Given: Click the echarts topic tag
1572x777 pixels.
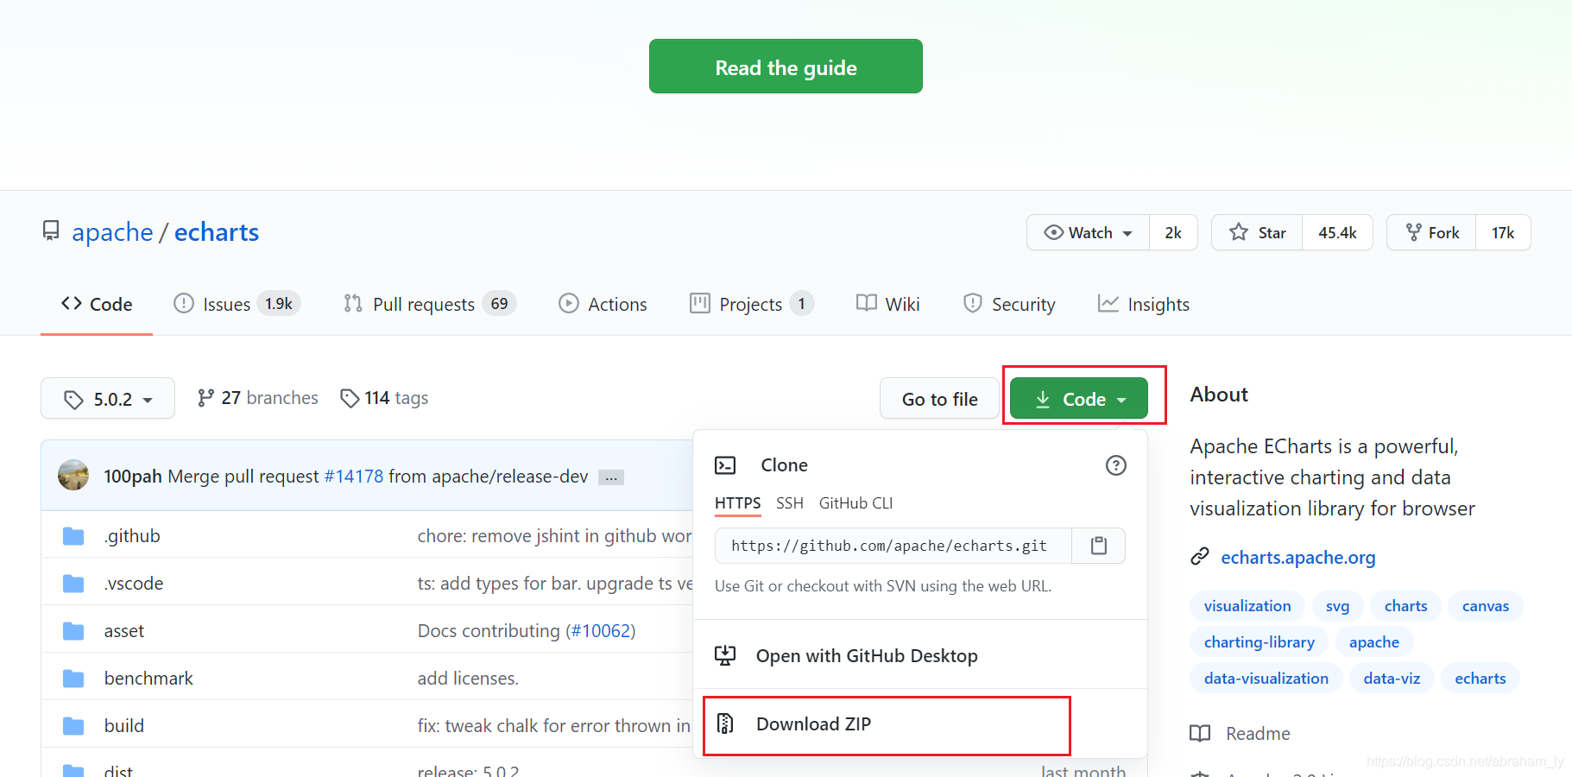Looking at the screenshot, I should [x=1480, y=679].
